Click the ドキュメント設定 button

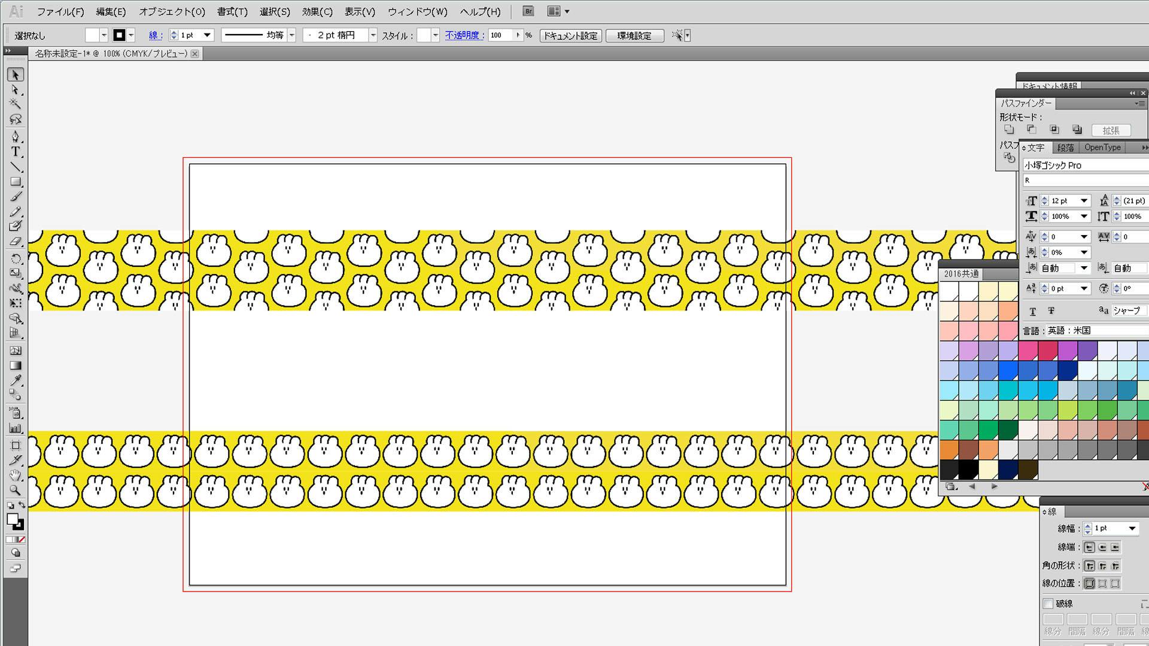coord(570,36)
